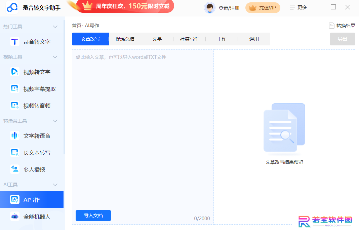Viewport: 359px width, 230px height.
Task: Click the 0/2000 character counter
Action: 202,218
